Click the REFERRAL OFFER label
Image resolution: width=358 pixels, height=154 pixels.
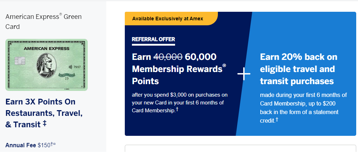click(153, 39)
